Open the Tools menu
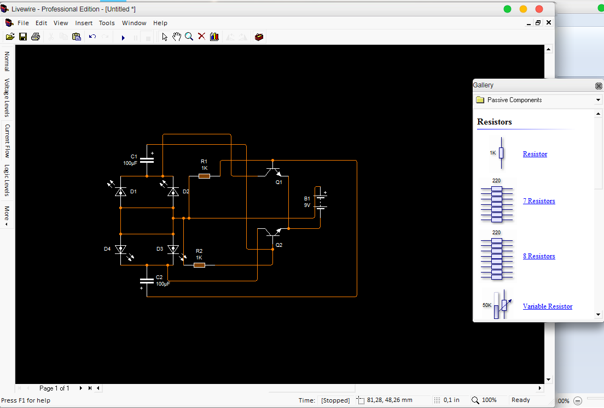The image size is (604, 408). coord(107,23)
